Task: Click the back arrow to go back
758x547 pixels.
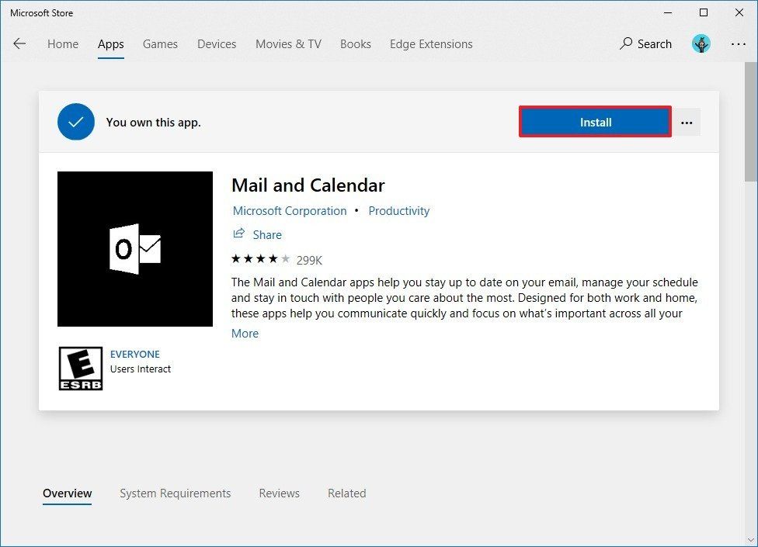Action: click(19, 44)
